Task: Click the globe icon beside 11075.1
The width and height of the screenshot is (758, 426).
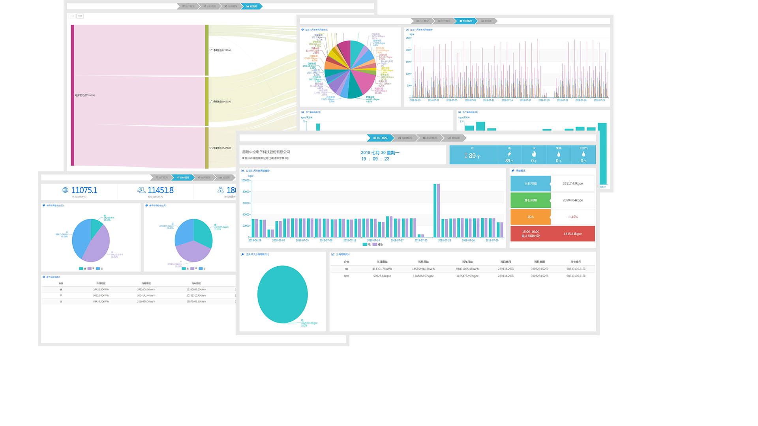Action: click(65, 190)
